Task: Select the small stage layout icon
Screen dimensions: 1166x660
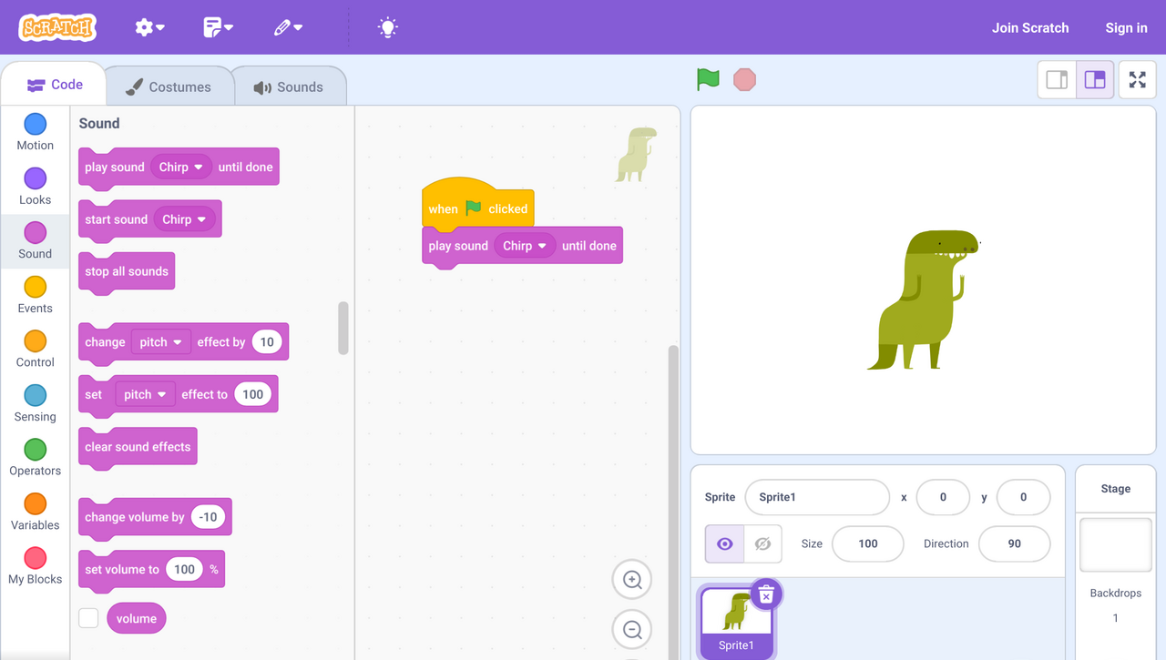Action: pyautogui.click(x=1057, y=79)
